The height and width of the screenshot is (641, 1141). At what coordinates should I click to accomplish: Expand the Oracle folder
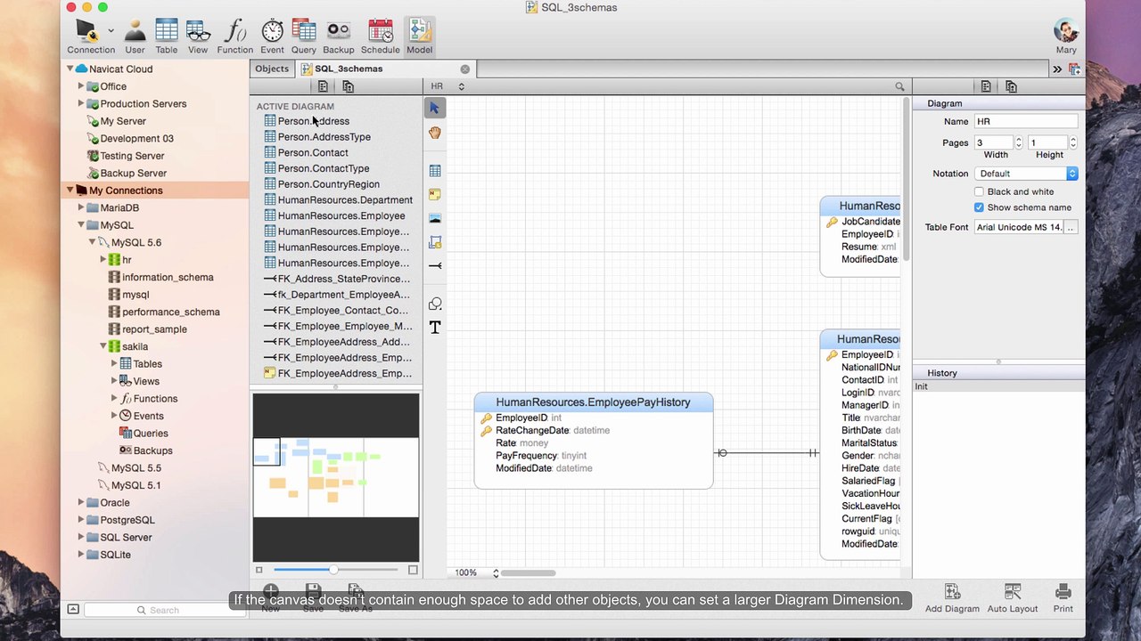(80, 502)
